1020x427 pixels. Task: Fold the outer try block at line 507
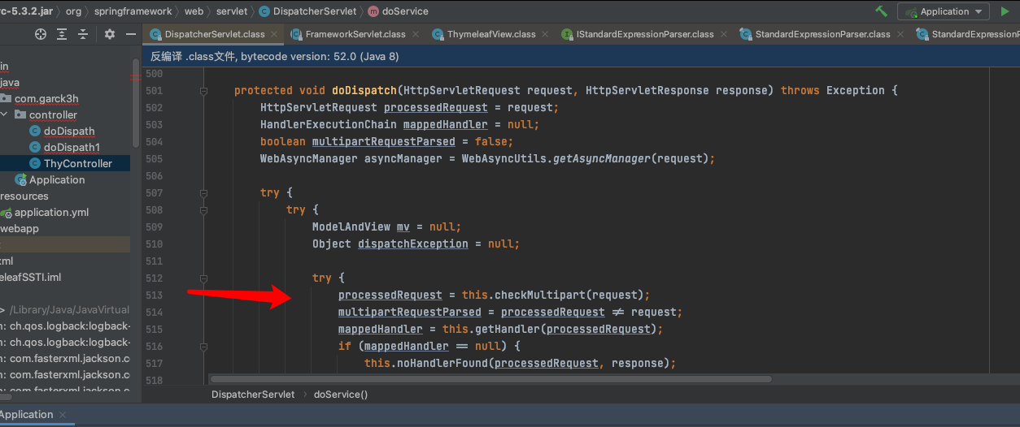click(x=204, y=193)
